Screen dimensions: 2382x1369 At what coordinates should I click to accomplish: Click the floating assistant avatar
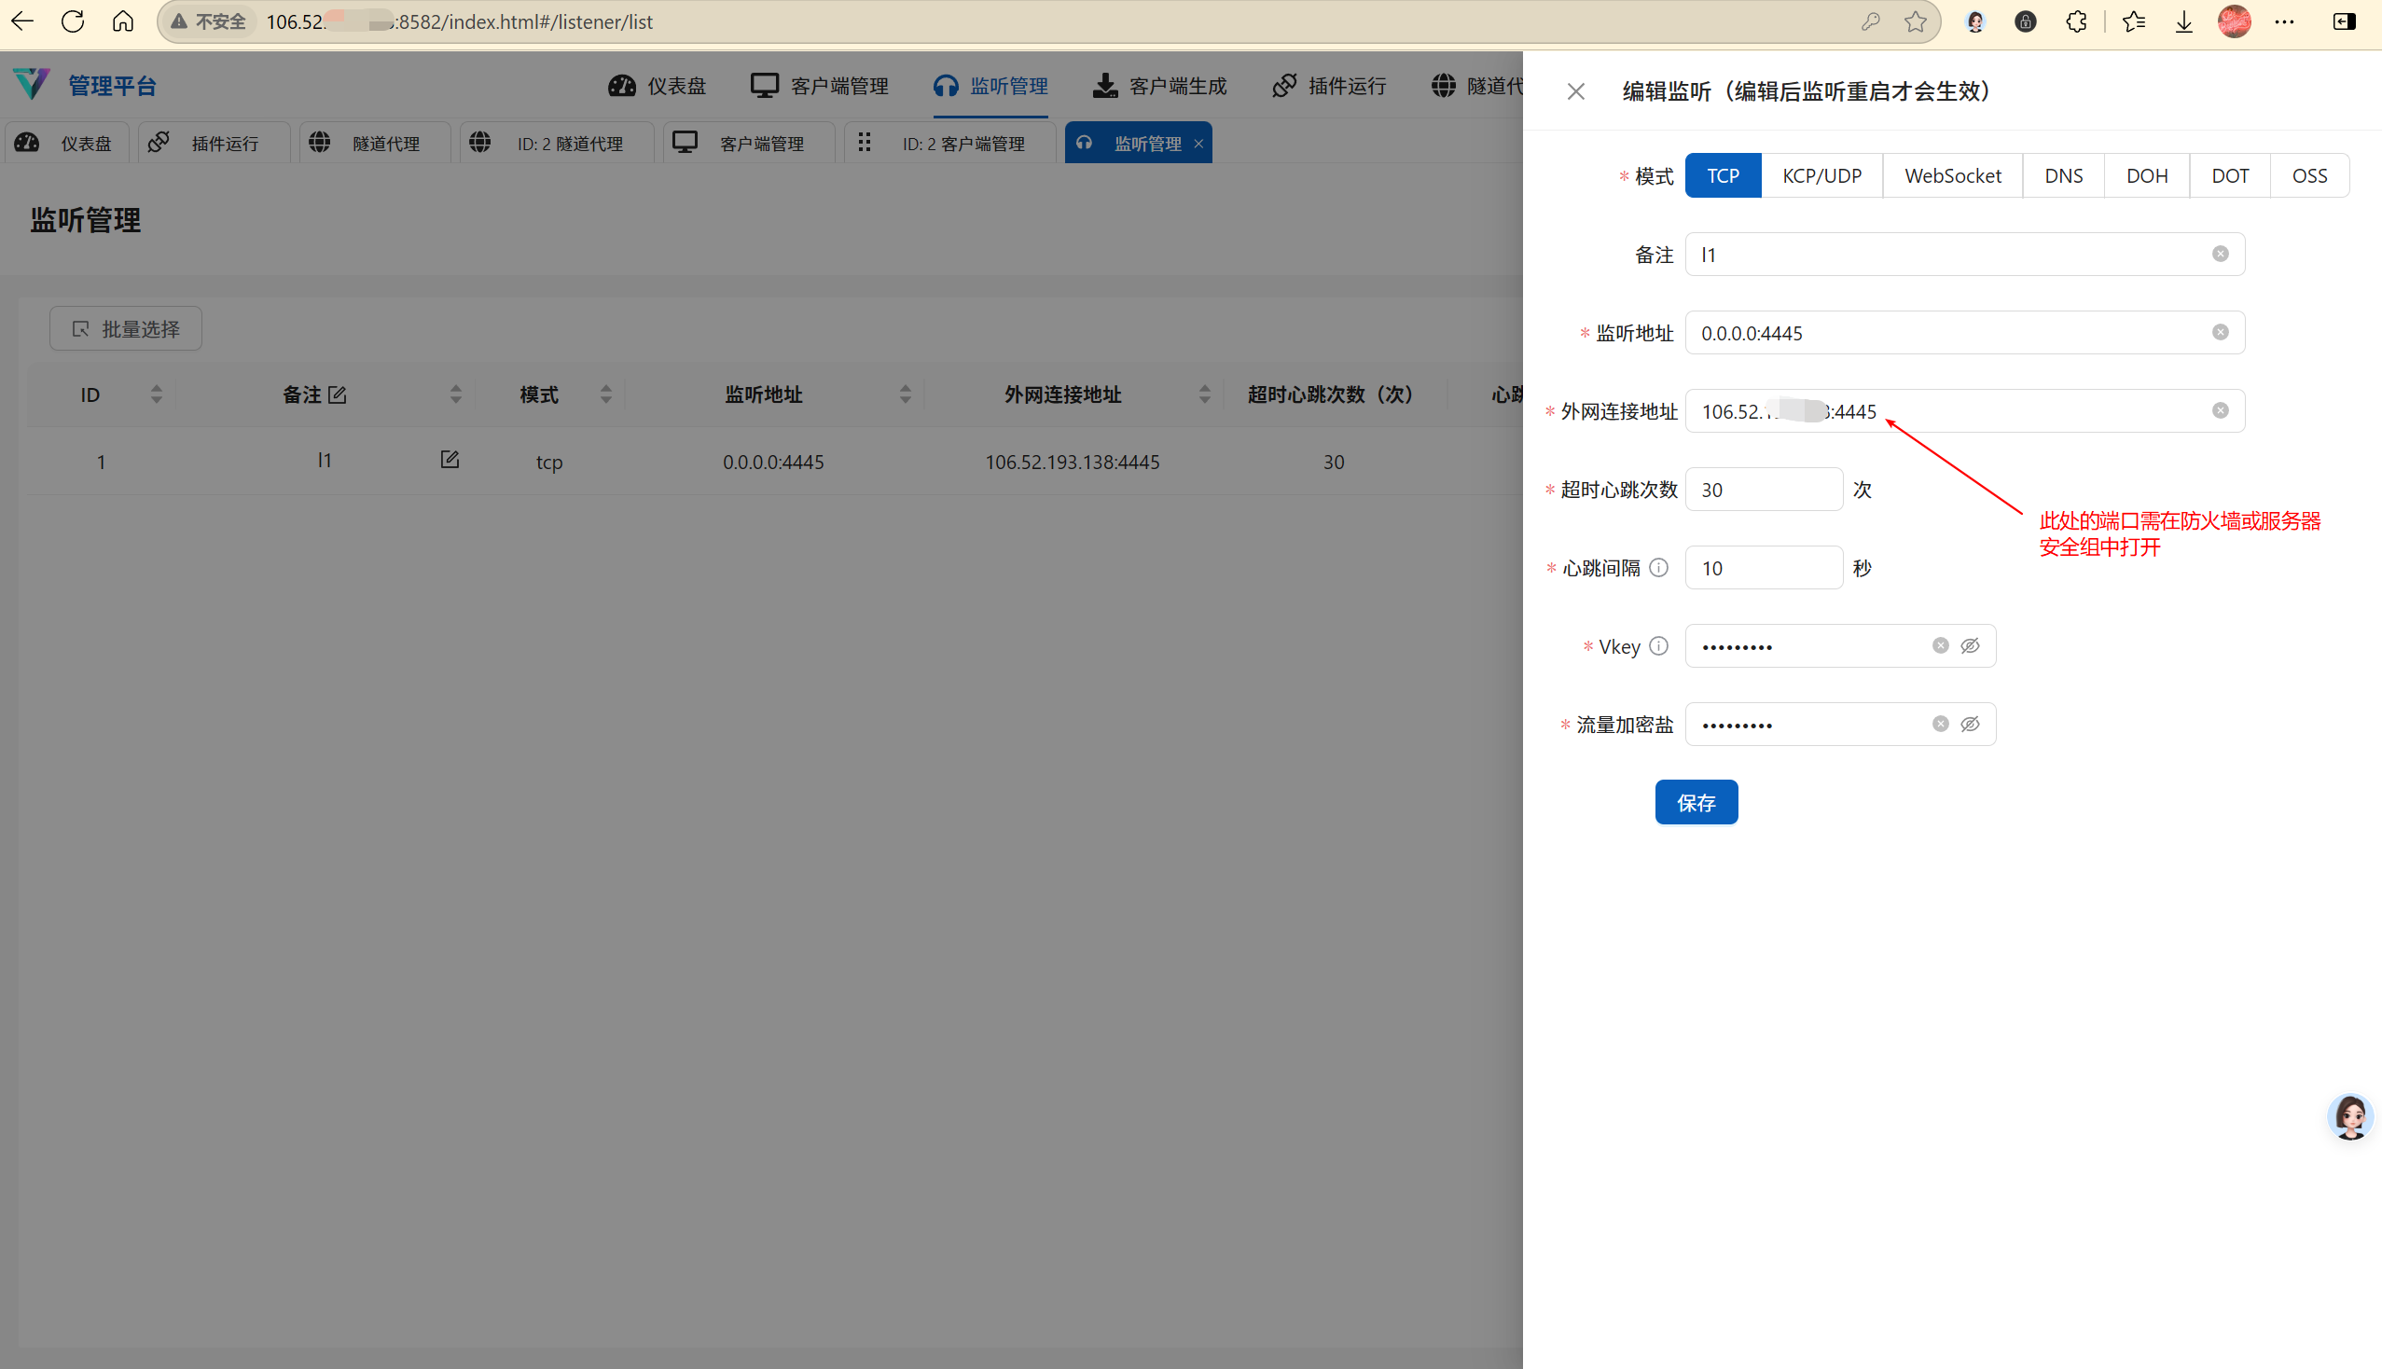pyautogui.click(x=2350, y=1117)
